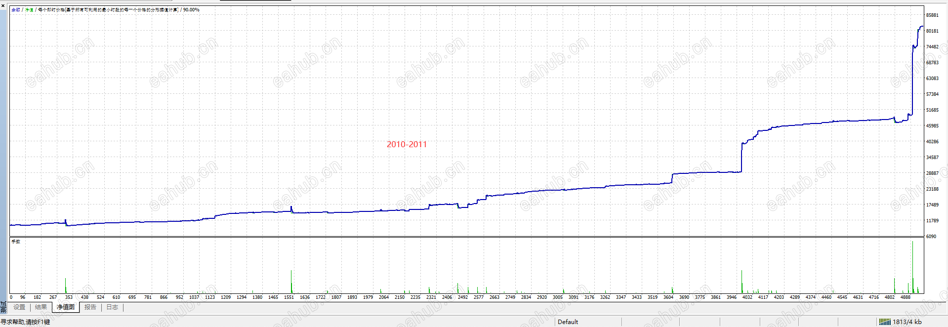Click the 6090 y-axis value
948x327 pixels.
coord(931,237)
